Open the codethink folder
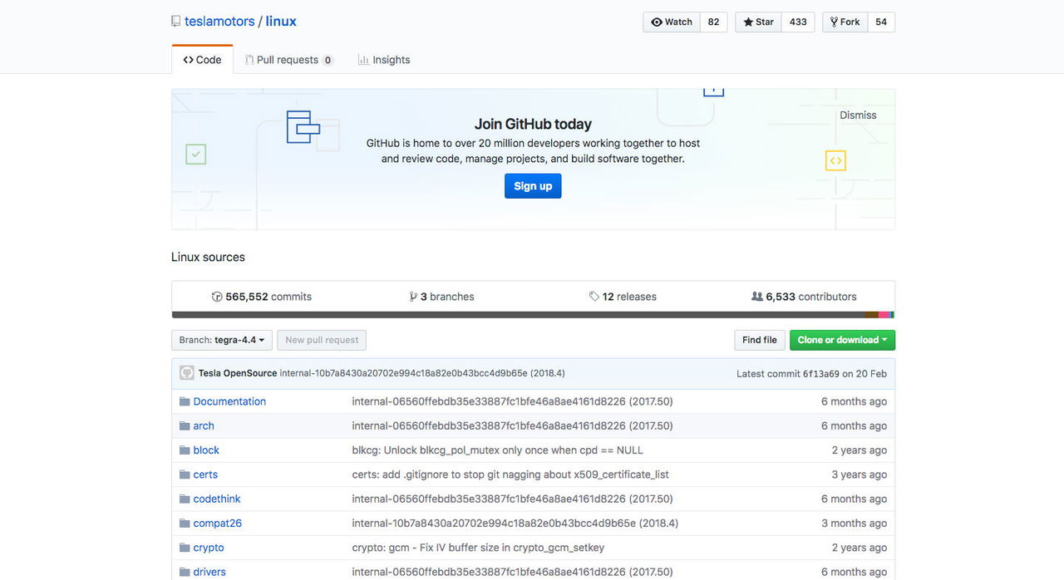1064x580 pixels. 217,499
